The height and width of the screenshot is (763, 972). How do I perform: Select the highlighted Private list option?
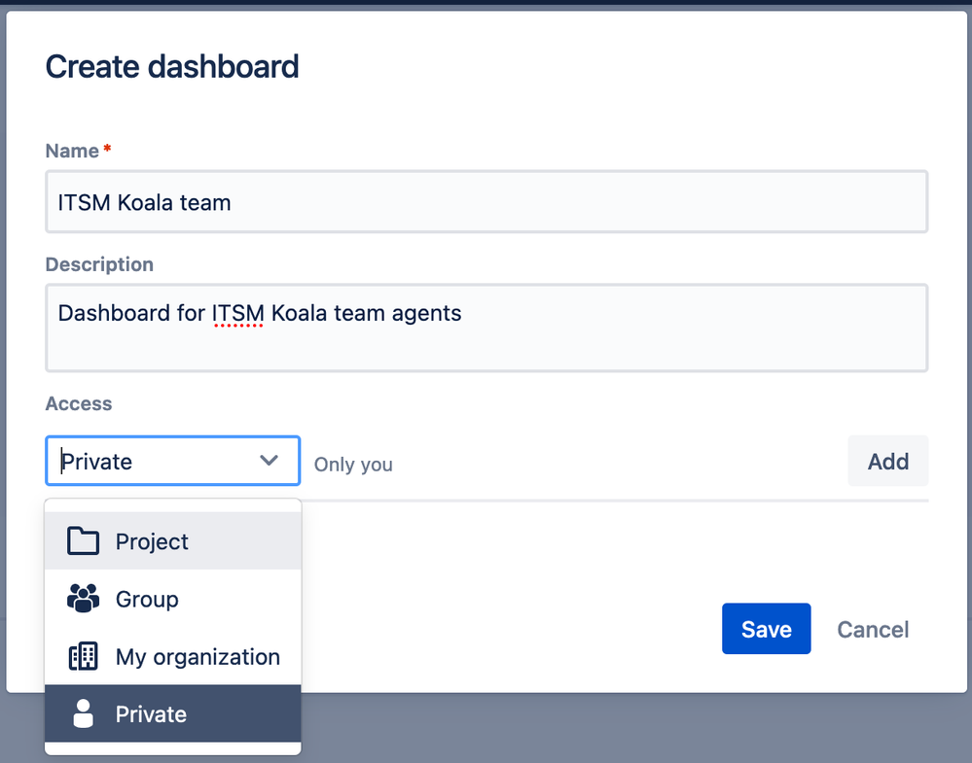[x=151, y=714]
